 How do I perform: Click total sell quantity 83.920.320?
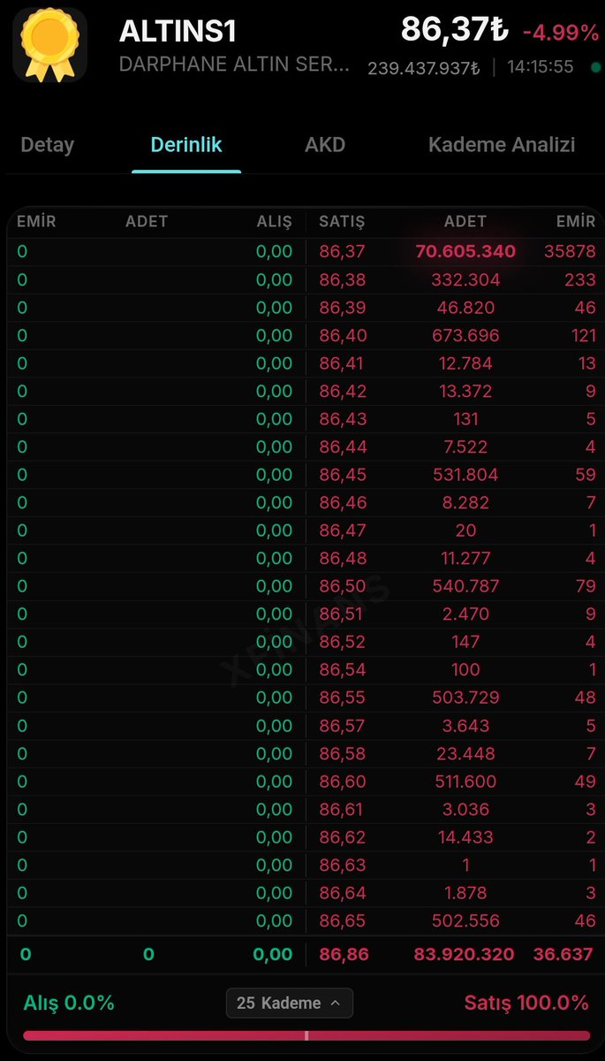[465, 955]
